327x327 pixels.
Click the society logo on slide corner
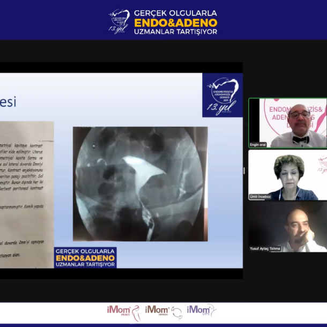[222, 95]
